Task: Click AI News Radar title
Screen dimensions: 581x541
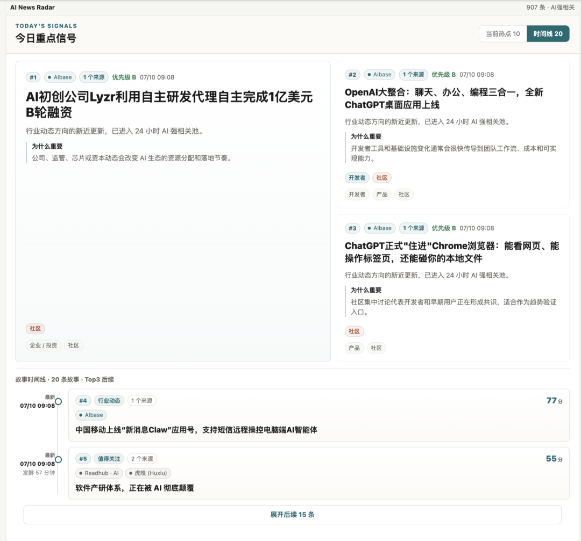Action: [x=33, y=8]
